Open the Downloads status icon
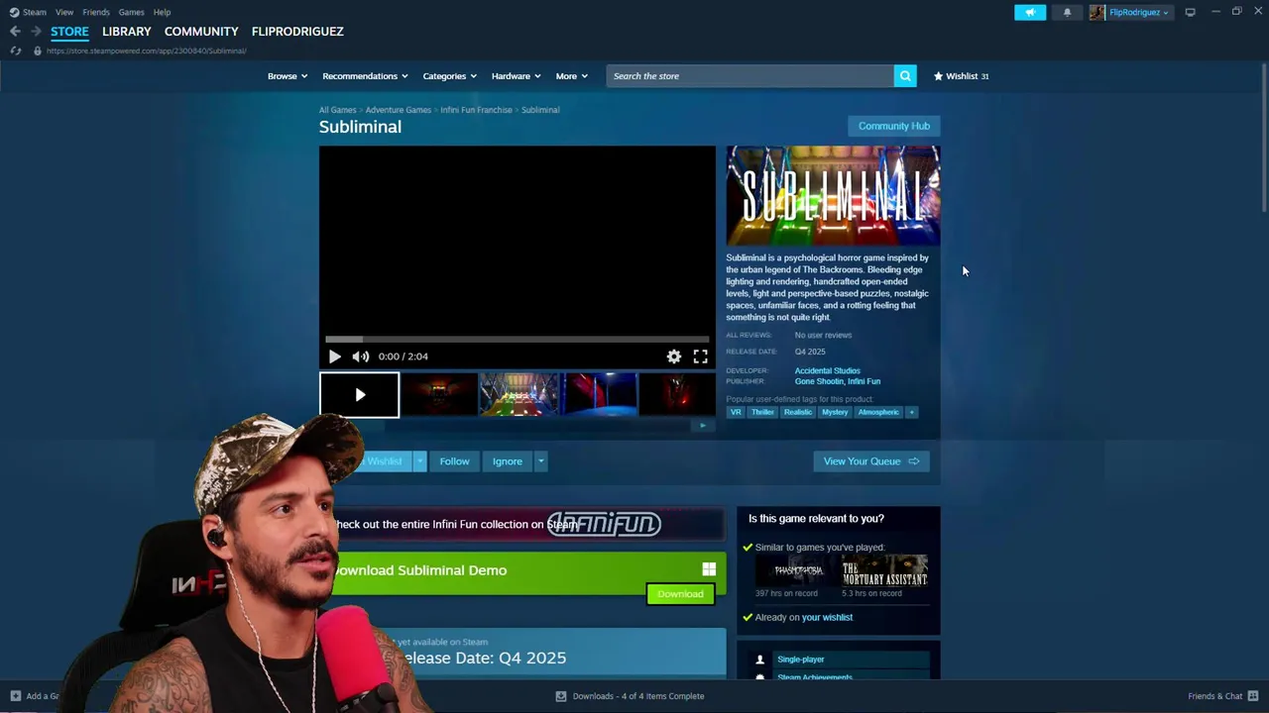Image resolution: width=1269 pixels, height=713 pixels. [x=561, y=696]
